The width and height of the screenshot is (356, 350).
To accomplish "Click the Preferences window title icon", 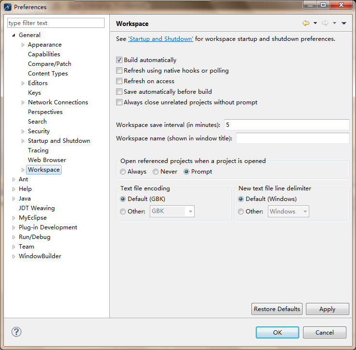I will tap(8, 7).
